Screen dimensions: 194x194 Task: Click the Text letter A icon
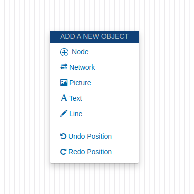coord(64,98)
